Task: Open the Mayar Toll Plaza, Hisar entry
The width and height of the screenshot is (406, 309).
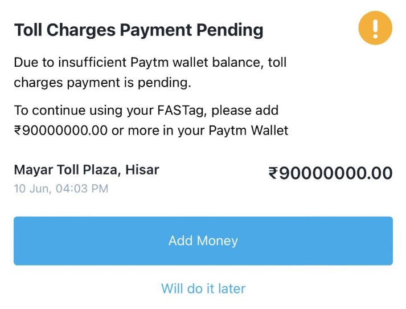Action: [x=87, y=170]
